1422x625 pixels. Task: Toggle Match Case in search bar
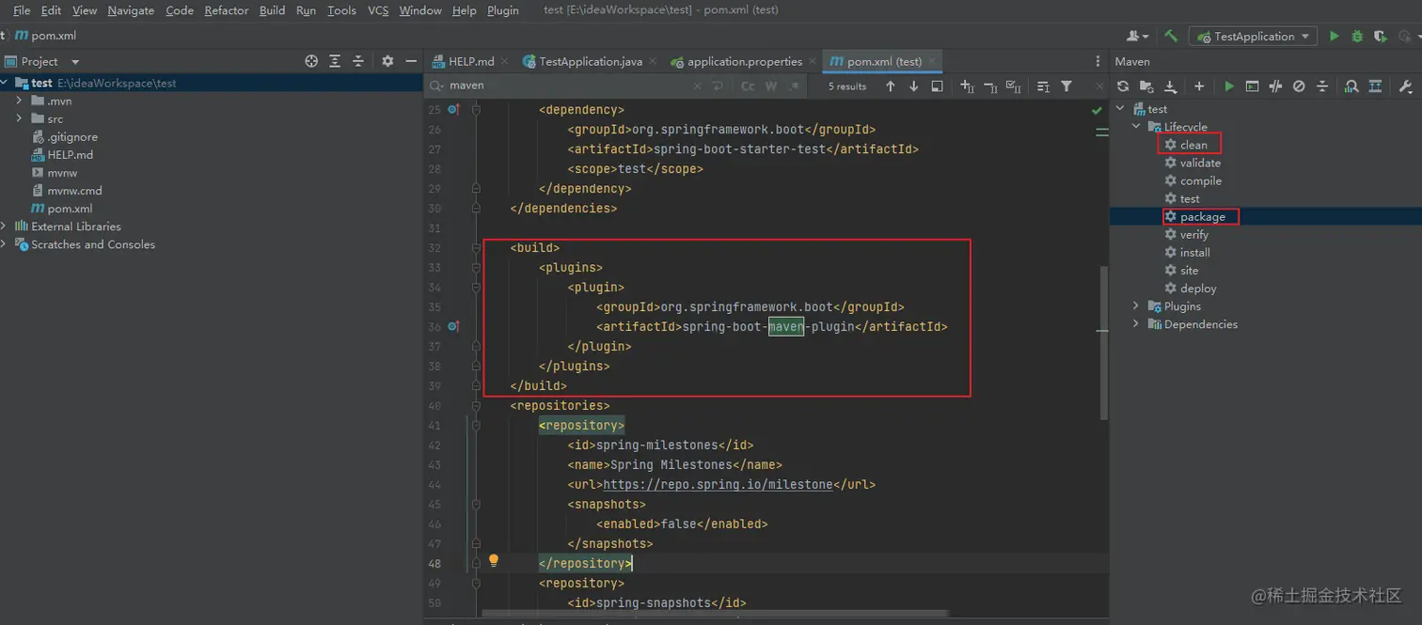coord(748,86)
